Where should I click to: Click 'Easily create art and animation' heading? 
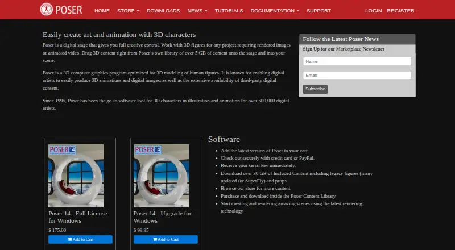[x=119, y=35]
